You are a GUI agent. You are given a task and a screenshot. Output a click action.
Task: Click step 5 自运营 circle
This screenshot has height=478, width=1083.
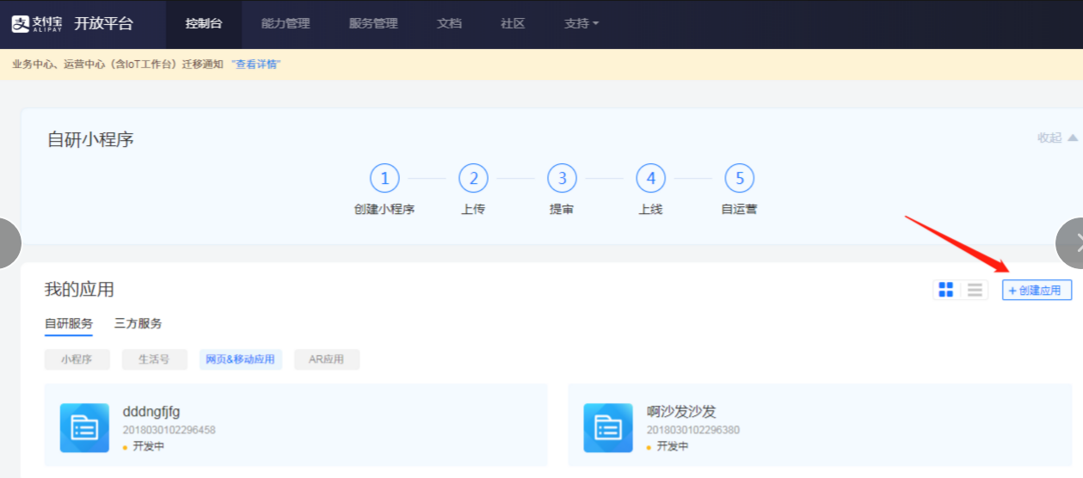click(x=739, y=179)
